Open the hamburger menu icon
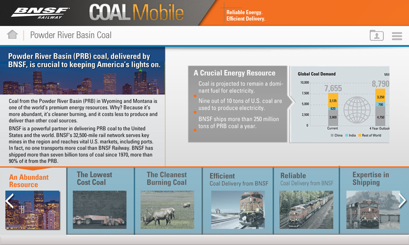This screenshot has height=245, width=409. 397,36
